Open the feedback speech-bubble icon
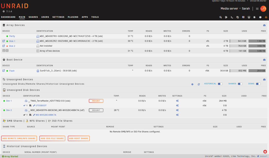 [x=243, y=17]
